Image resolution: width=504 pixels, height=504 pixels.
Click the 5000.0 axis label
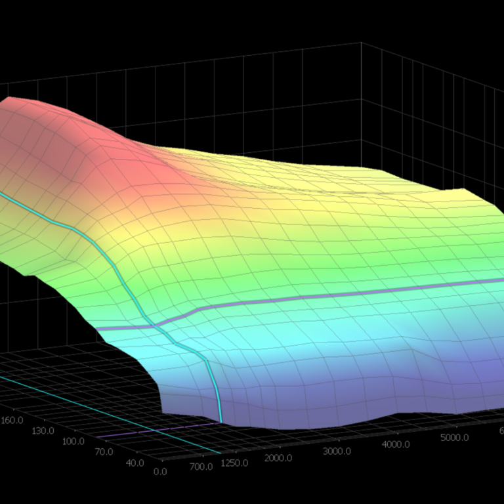coord(454,438)
